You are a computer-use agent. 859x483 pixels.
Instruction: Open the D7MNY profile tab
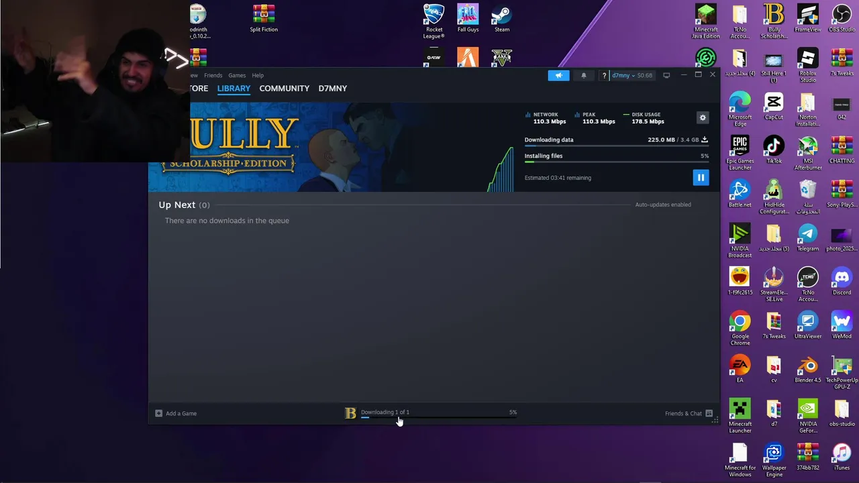coord(333,89)
